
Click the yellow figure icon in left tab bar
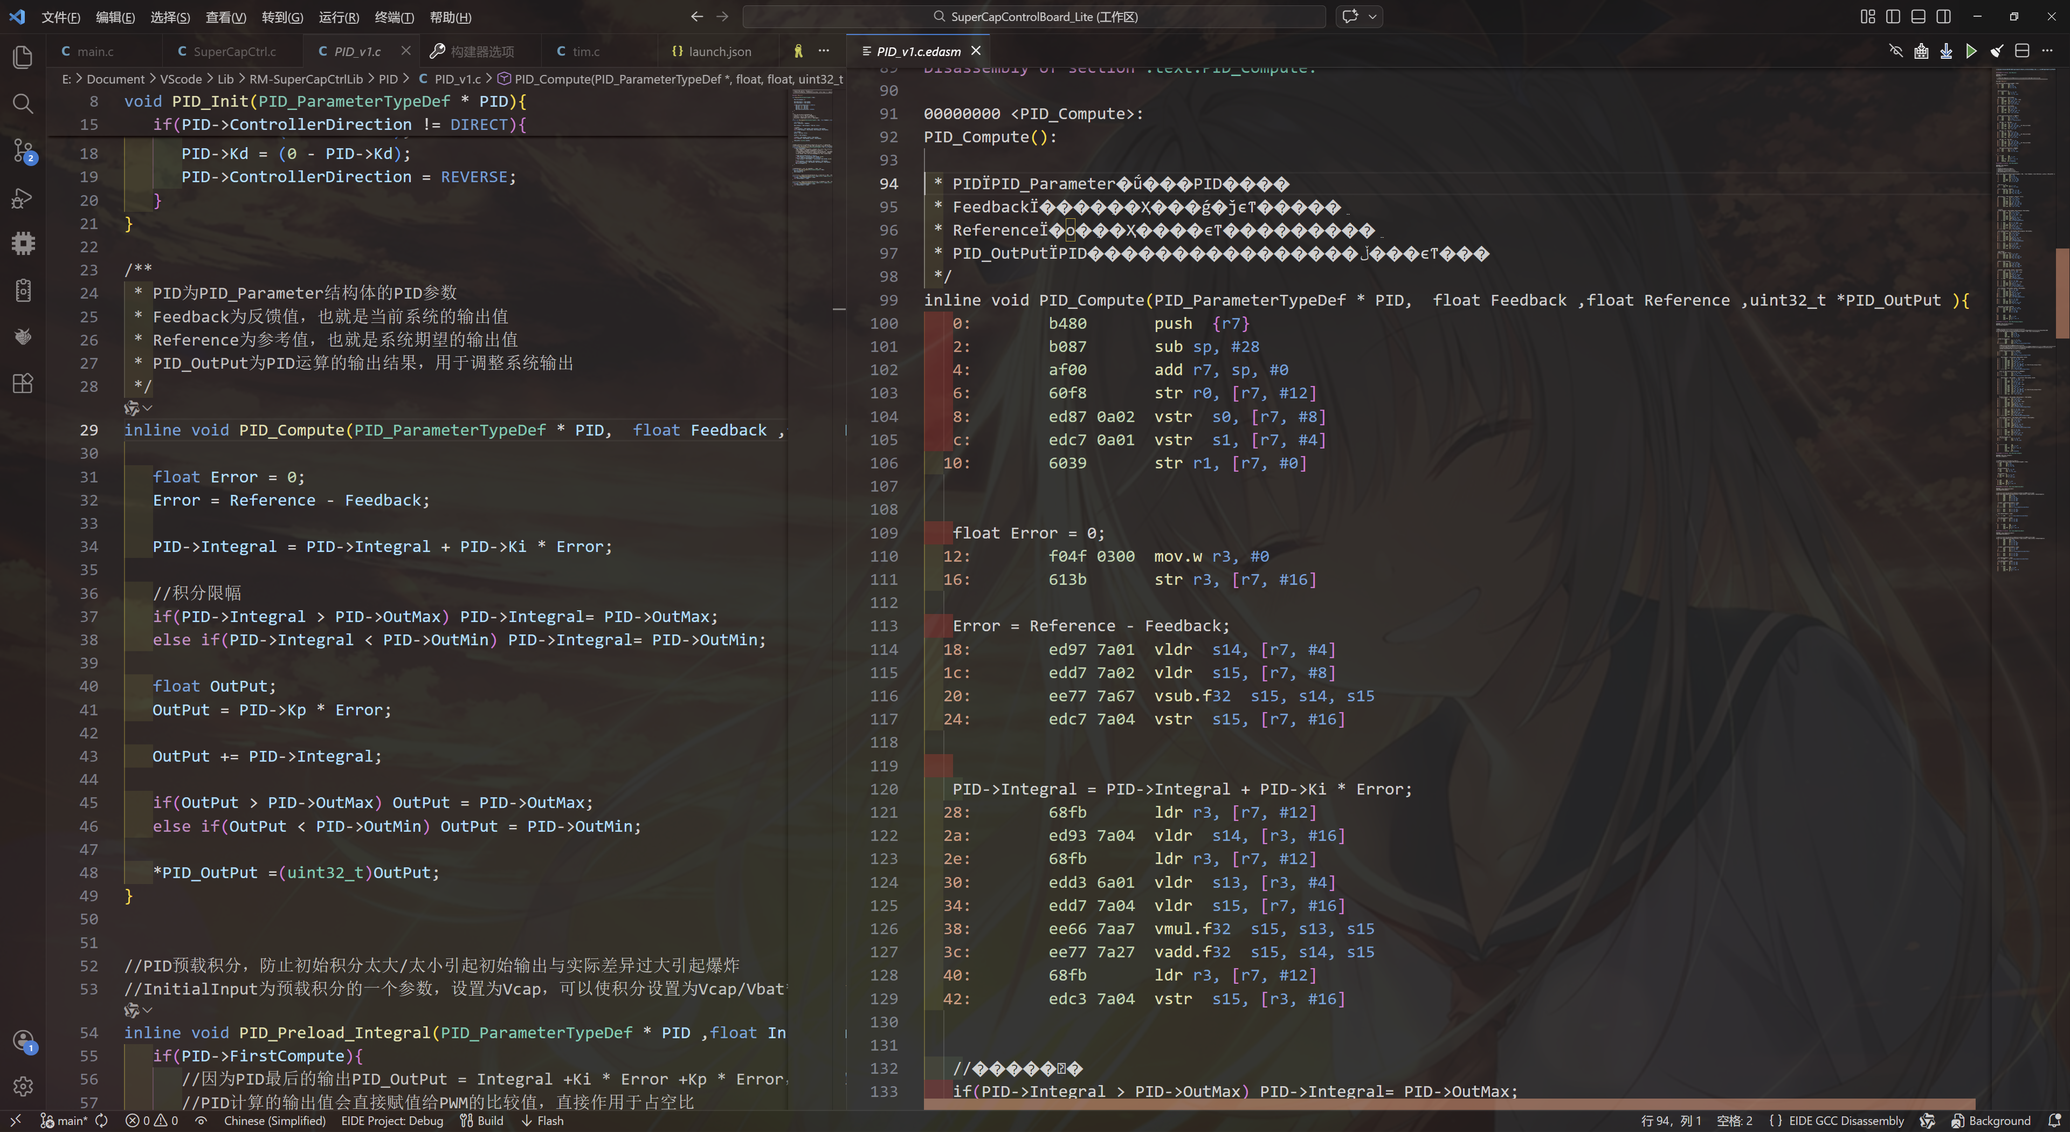(798, 51)
